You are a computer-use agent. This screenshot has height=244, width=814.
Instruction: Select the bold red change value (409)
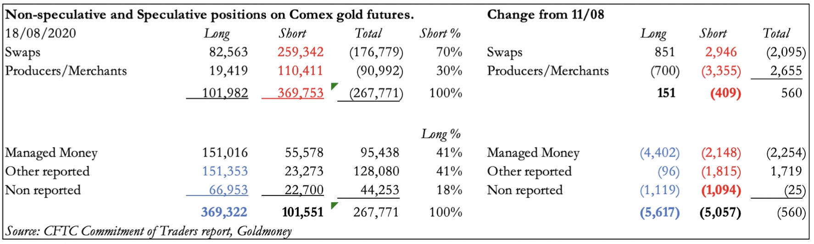click(x=725, y=93)
